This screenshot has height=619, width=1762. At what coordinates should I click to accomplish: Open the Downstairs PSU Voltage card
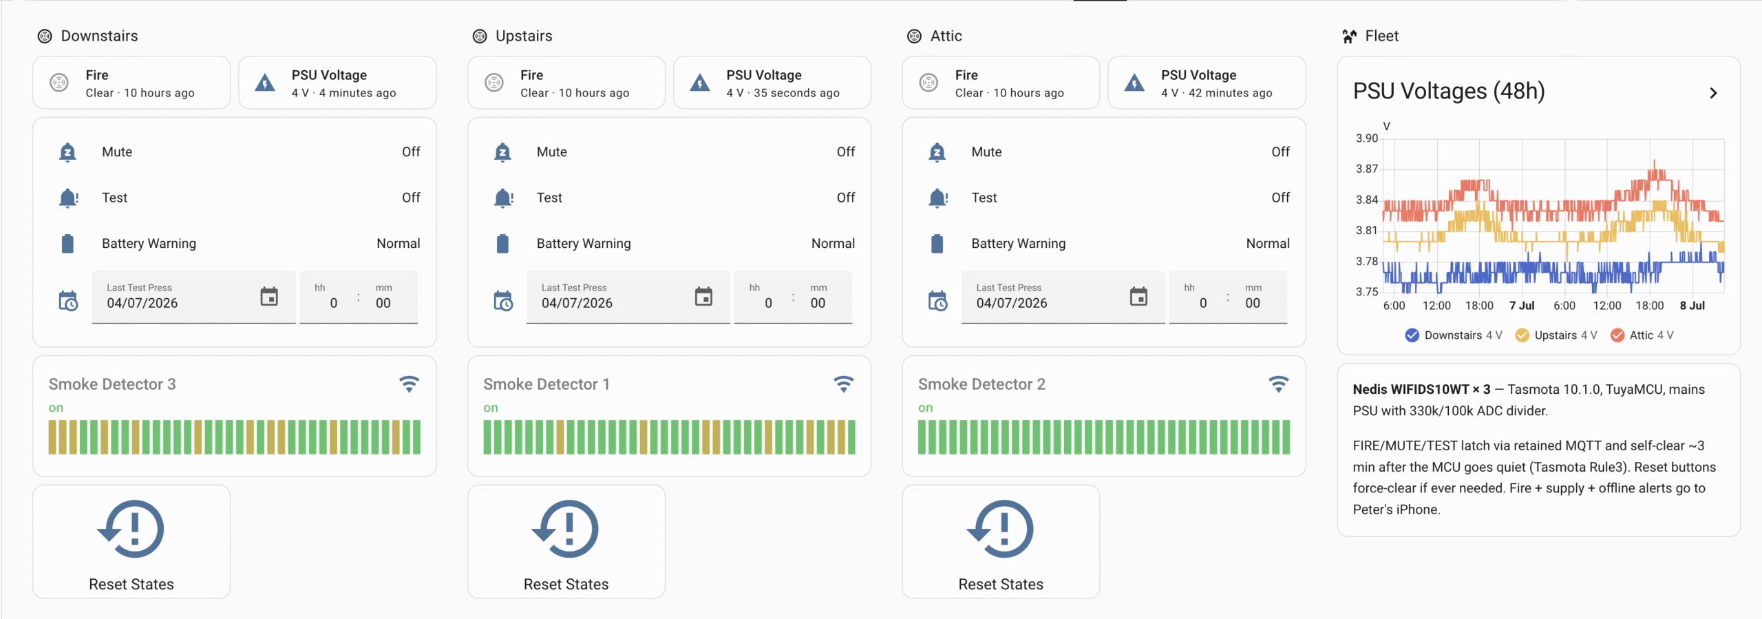tap(337, 83)
